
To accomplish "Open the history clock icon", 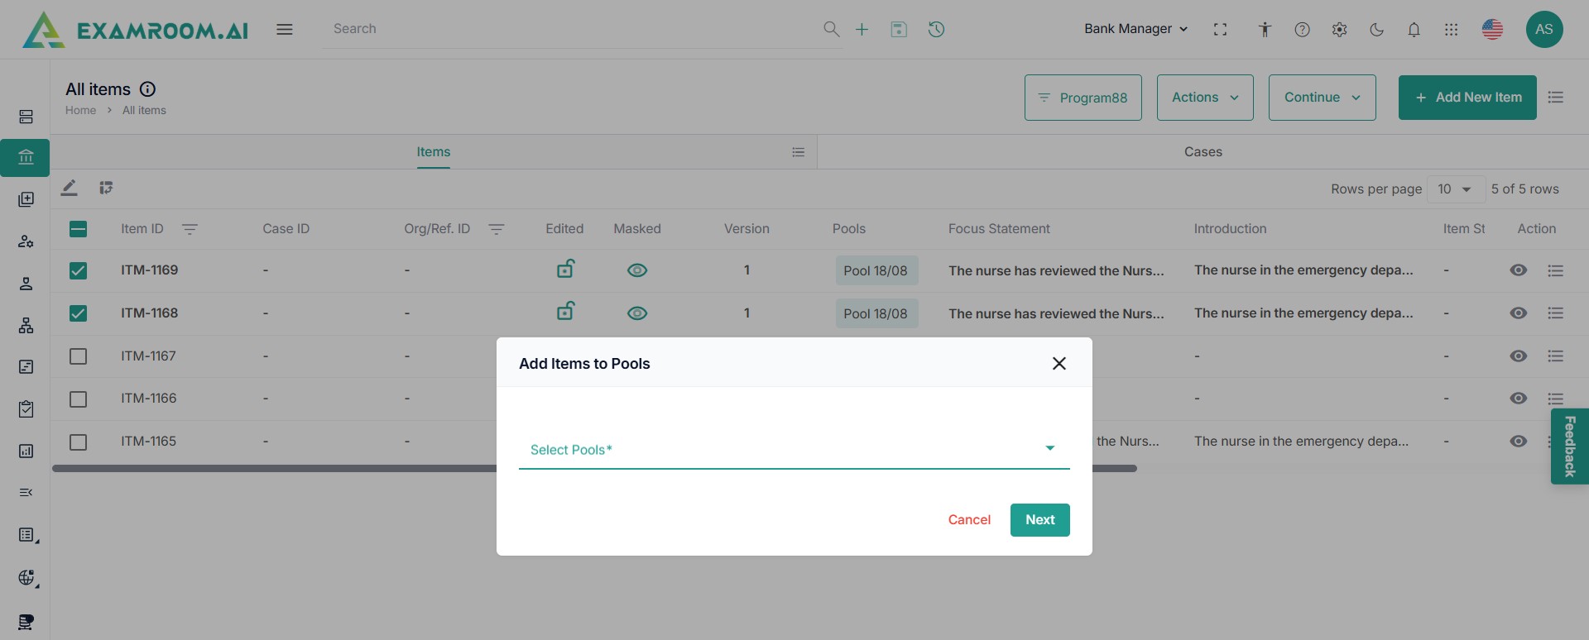I will (936, 30).
